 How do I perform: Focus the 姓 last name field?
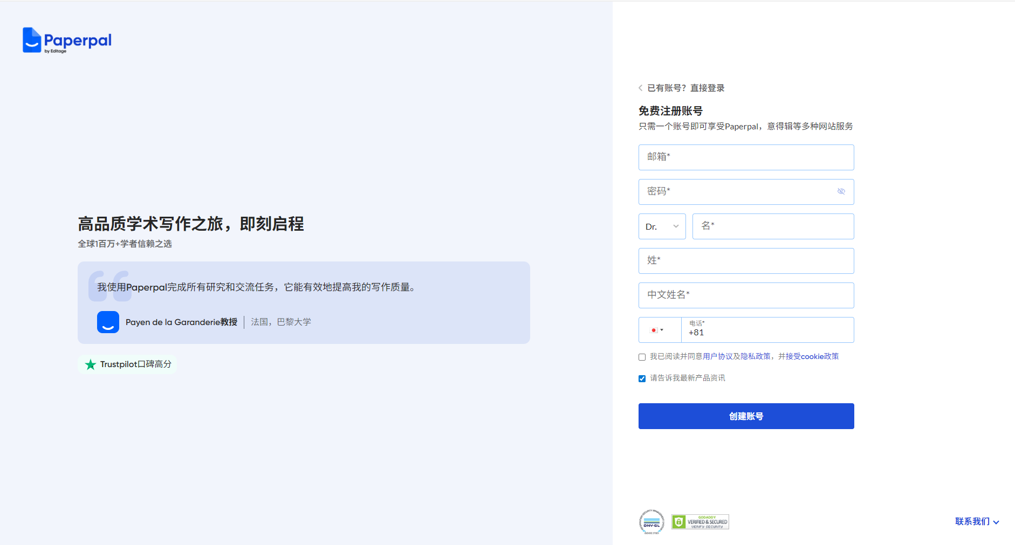tap(746, 261)
